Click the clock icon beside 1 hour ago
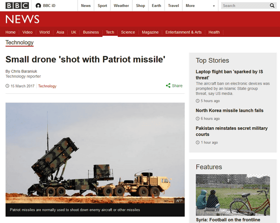 [197, 143]
